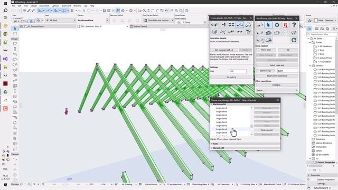Click the white surface color swatch
This screenshot has width=338, height=190.
pos(316,21)
